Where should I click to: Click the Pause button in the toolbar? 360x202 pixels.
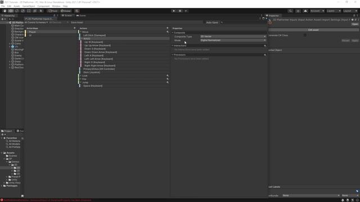tap(180, 11)
